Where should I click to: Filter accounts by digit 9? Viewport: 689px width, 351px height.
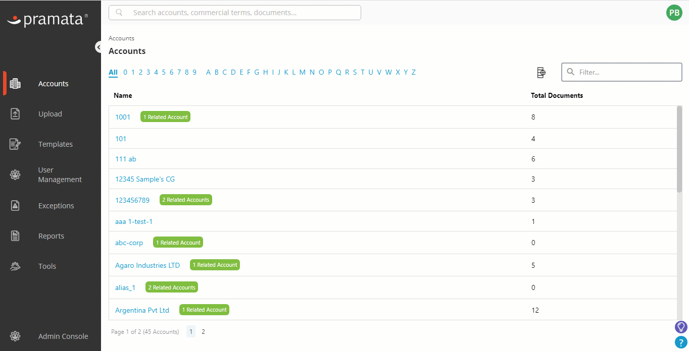pos(194,72)
